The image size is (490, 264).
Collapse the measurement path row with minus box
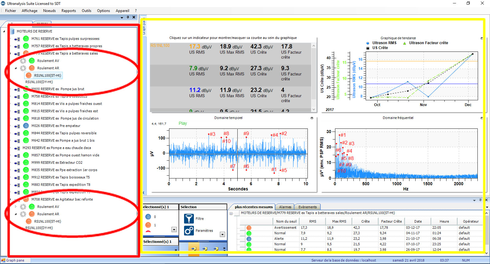click(x=231, y=213)
